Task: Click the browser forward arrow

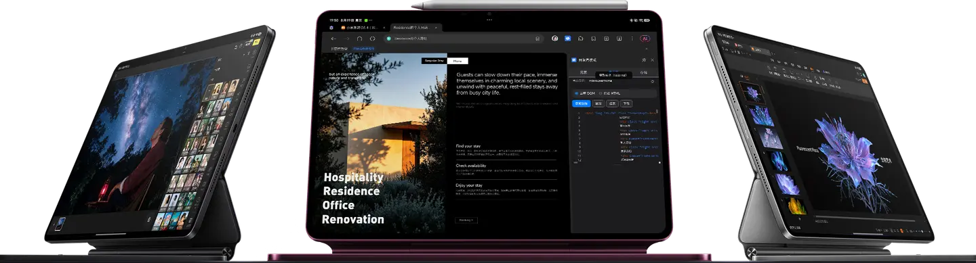Action: [347, 39]
